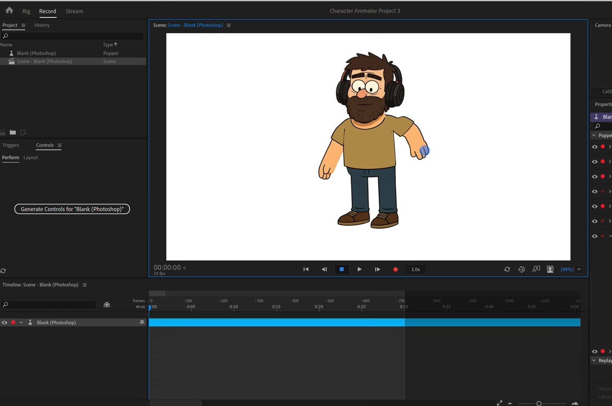Open the playback speed 1.0x dropdown
The height and width of the screenshot is (406, 612).
click(x=416, y=269)
